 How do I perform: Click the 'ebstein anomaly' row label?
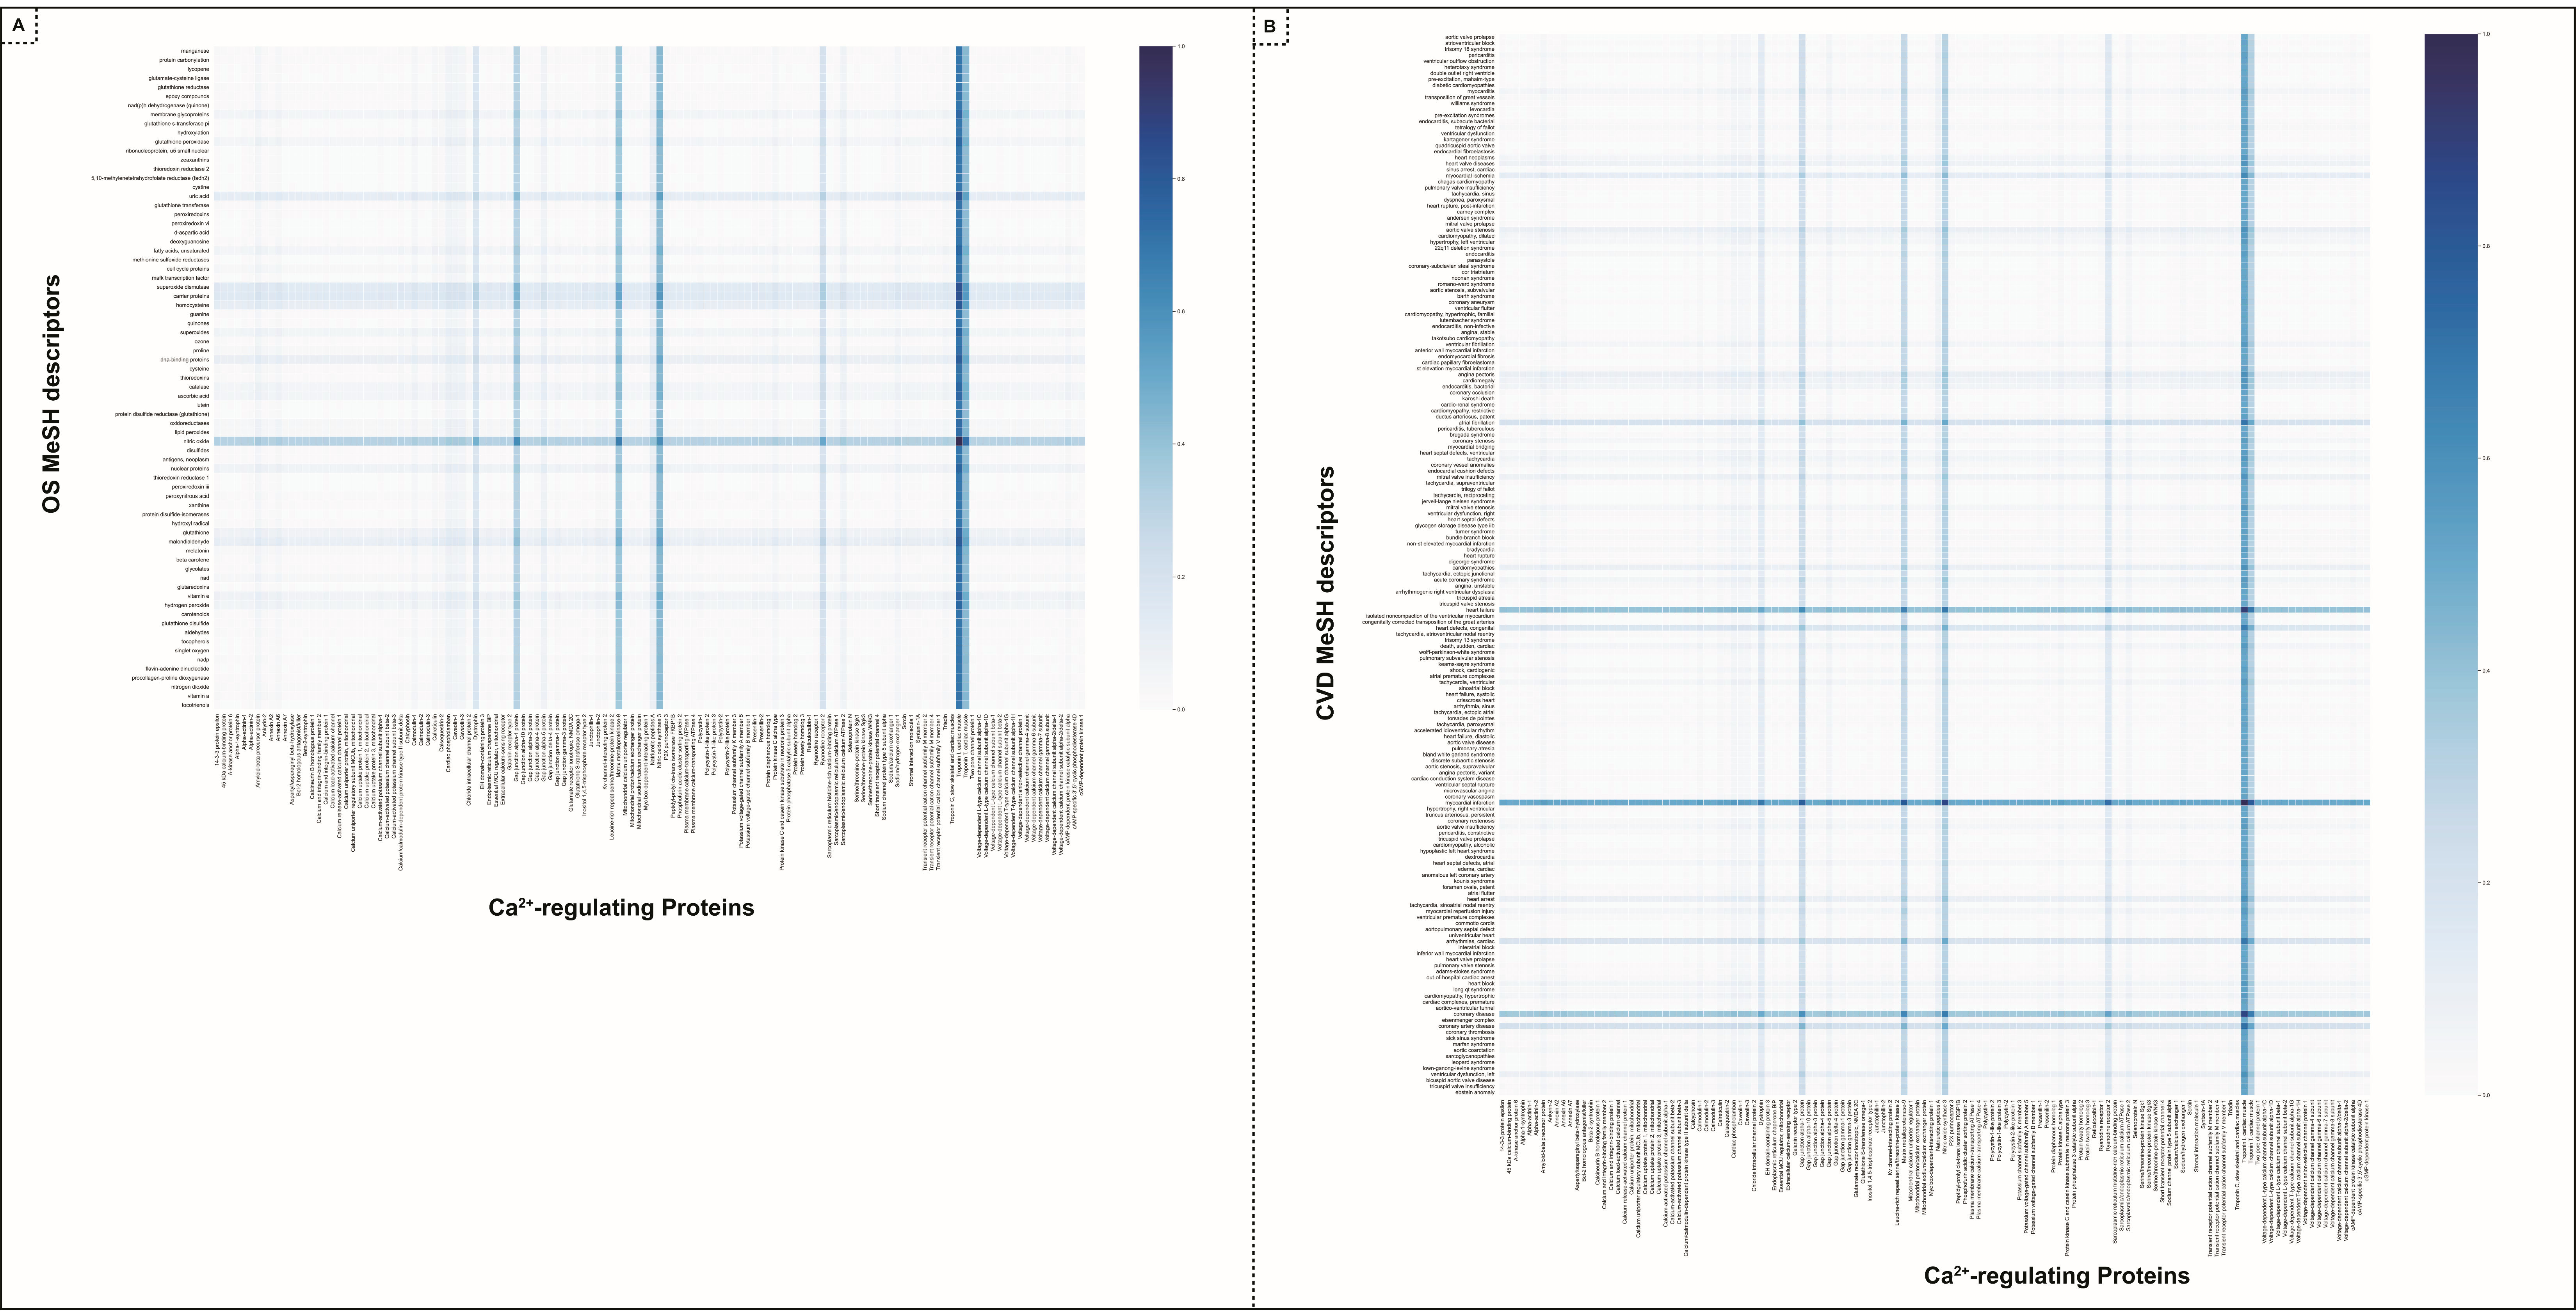point(1475,1092)
